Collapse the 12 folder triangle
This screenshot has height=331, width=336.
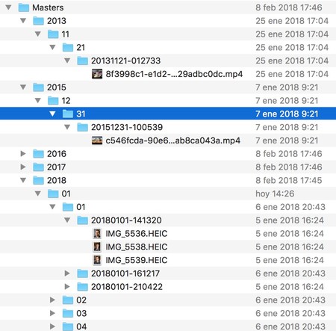tap(38, 101)
